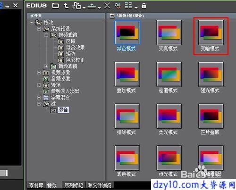
Task: Click the 字幕混合 T icon
Action: pyautogui.click(x=46, y=98)
